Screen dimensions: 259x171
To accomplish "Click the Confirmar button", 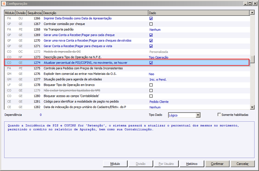I will (217, 164).
